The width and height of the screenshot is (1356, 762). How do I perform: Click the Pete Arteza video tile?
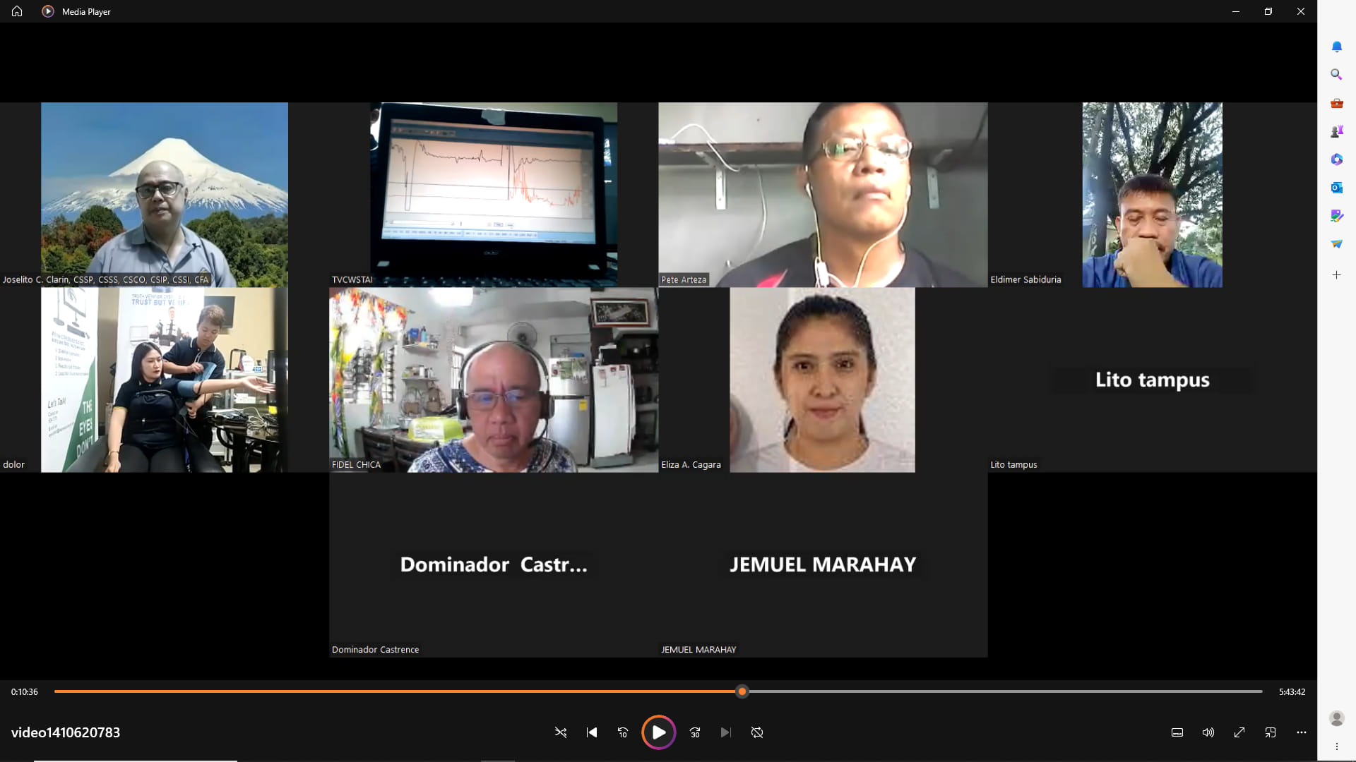pos(823,195)
